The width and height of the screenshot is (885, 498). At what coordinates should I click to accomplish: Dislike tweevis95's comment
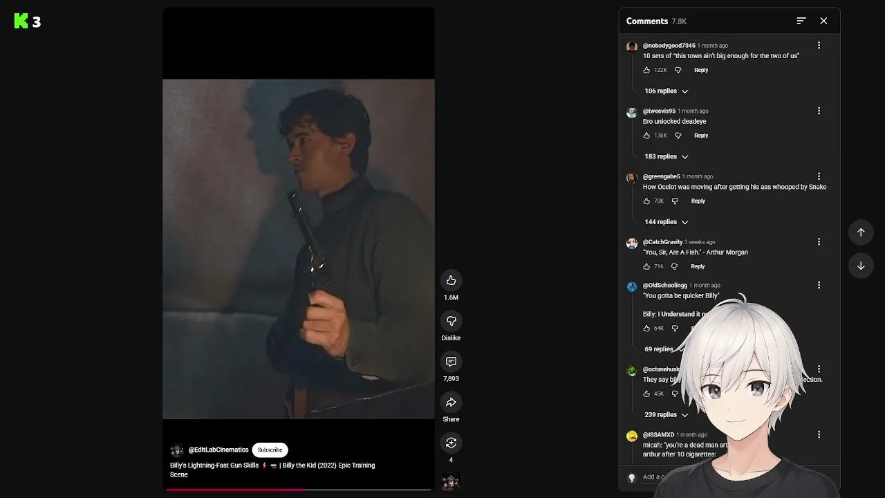click(x=678, y=136)
